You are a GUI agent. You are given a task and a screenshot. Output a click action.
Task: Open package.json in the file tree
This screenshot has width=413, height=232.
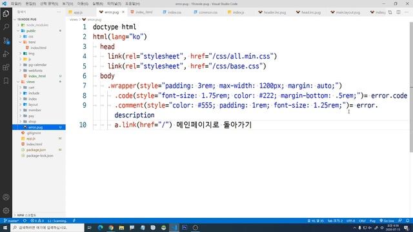[39, 150]
